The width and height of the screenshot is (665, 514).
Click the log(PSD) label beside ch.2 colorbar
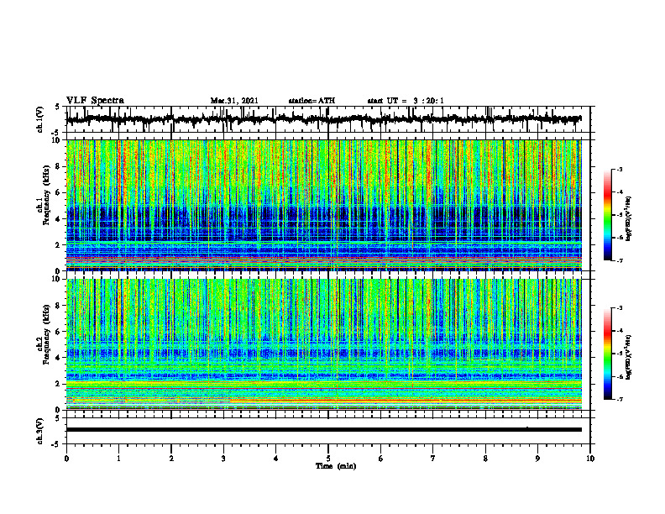point(629,357)
